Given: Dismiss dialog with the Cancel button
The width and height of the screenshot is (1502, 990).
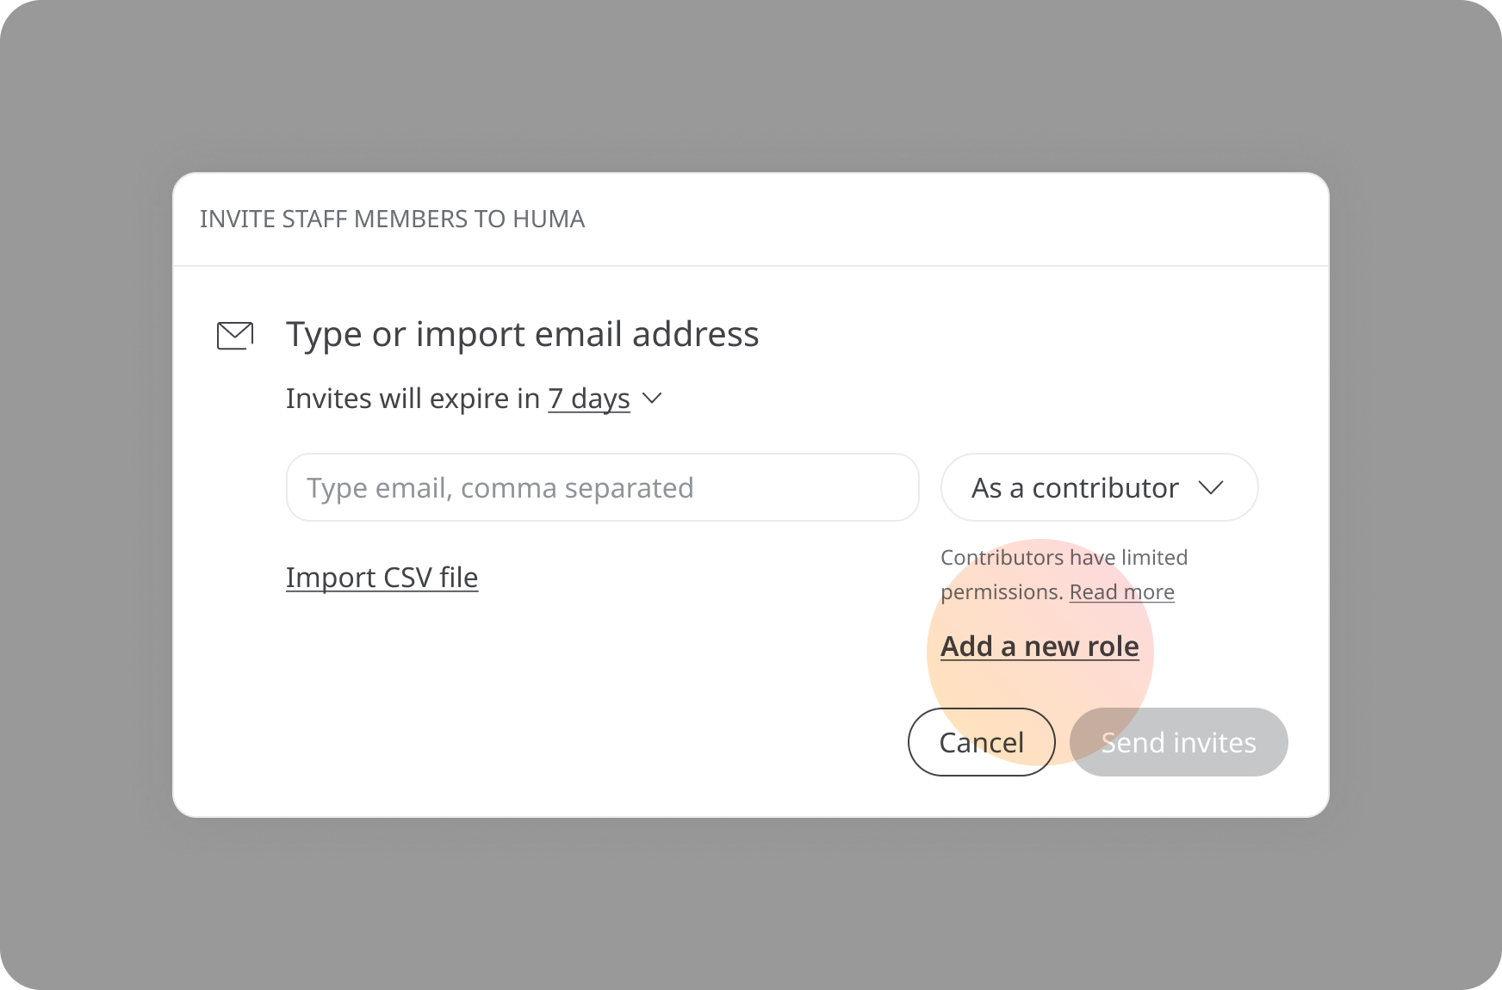Looking at the screenshot, I should (982, 742).
